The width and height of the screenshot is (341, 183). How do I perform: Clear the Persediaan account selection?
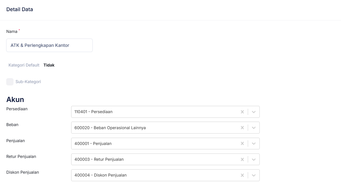pos(242,112)
